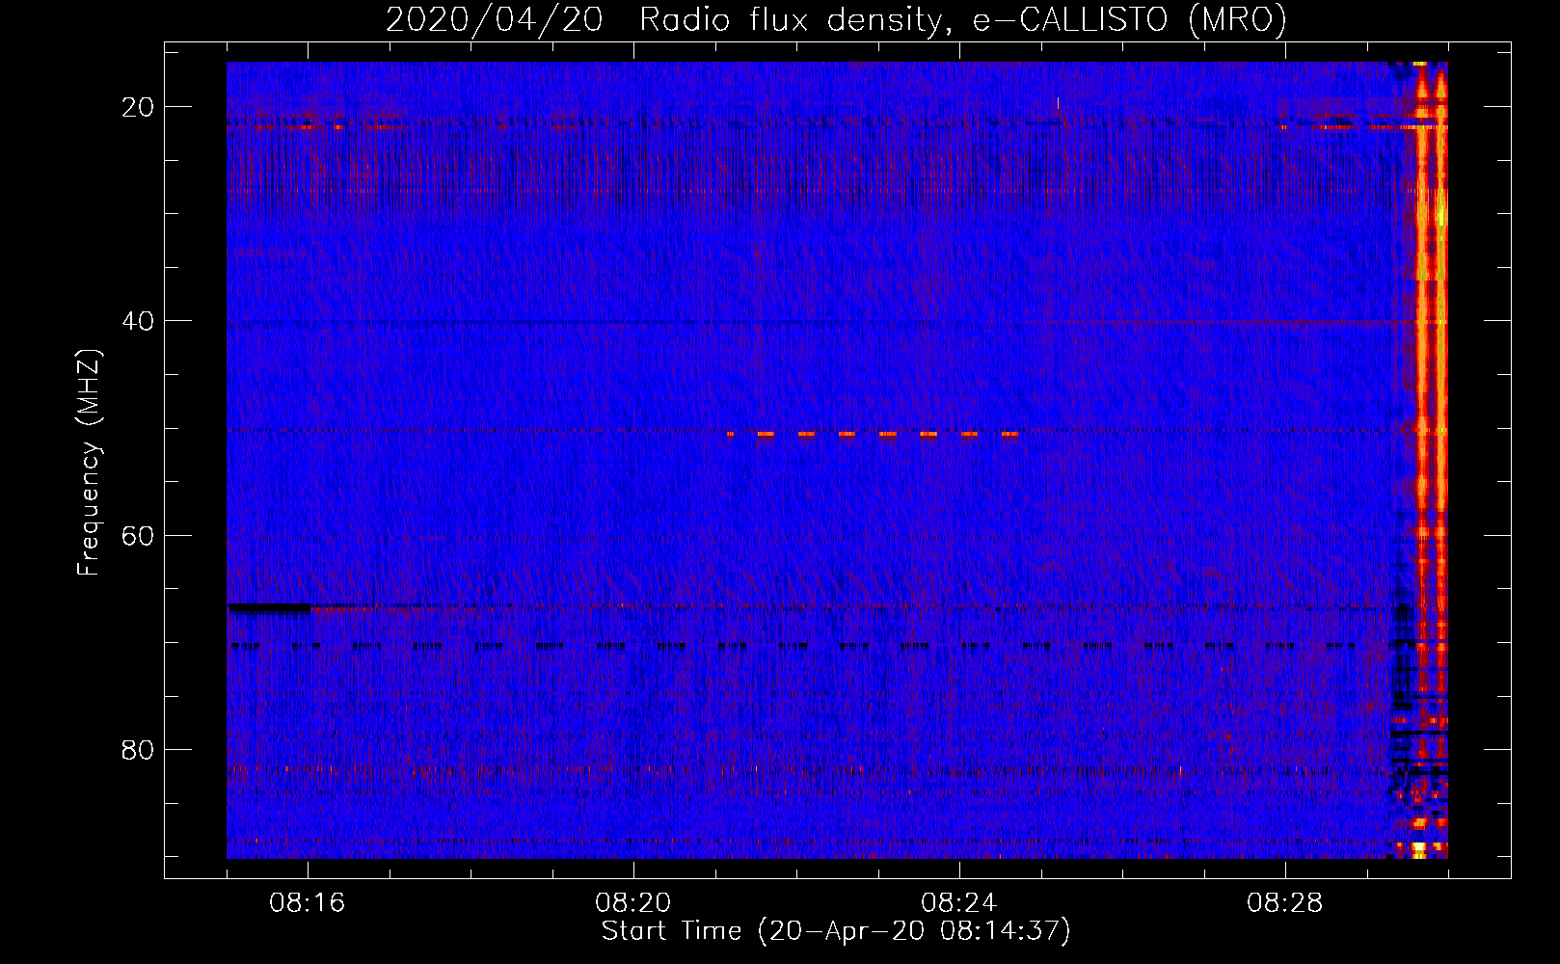Screen dimensions: 1560x964
Task: Click the bright radio burst stripe near 08:29
Action: (x=1430, y=460)
